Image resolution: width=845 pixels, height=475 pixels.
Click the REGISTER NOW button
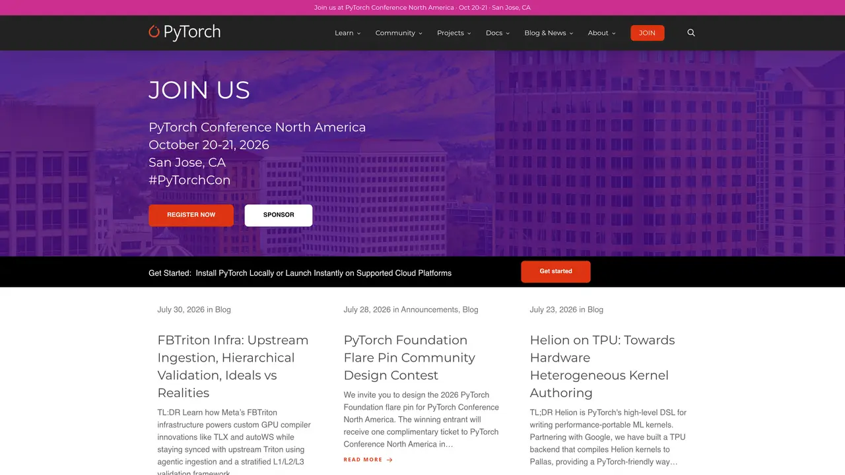pyautogui.click(x=191, y=215)
